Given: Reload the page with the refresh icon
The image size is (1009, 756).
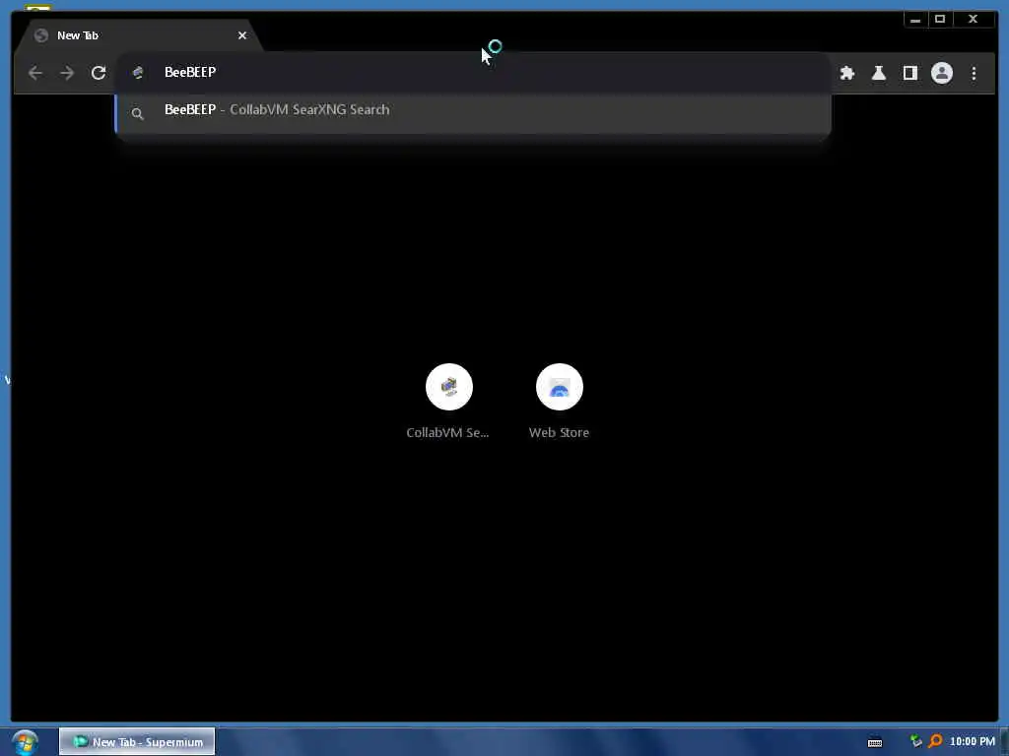Looking at the screenshot, I should click(x=99, y=73).
